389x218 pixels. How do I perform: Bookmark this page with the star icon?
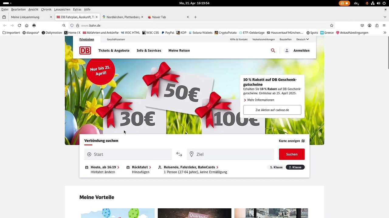pos(332,25)
